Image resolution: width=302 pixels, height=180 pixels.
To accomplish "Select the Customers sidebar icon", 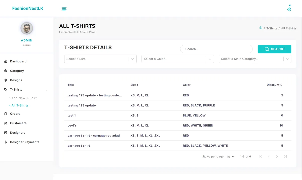I will pyautogui.click(x=5, y=123).
